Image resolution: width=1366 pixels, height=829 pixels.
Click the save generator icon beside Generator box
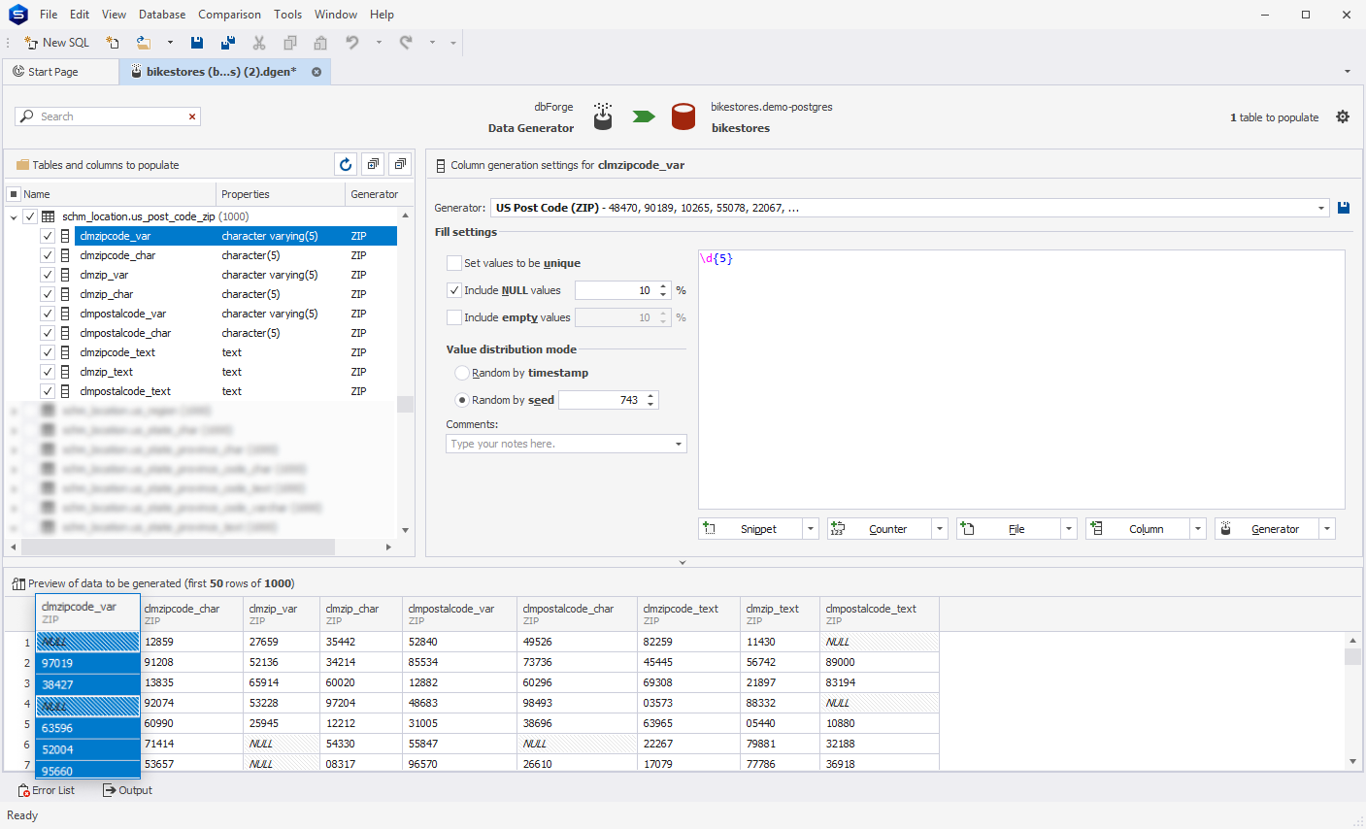tap(1344, 208)
